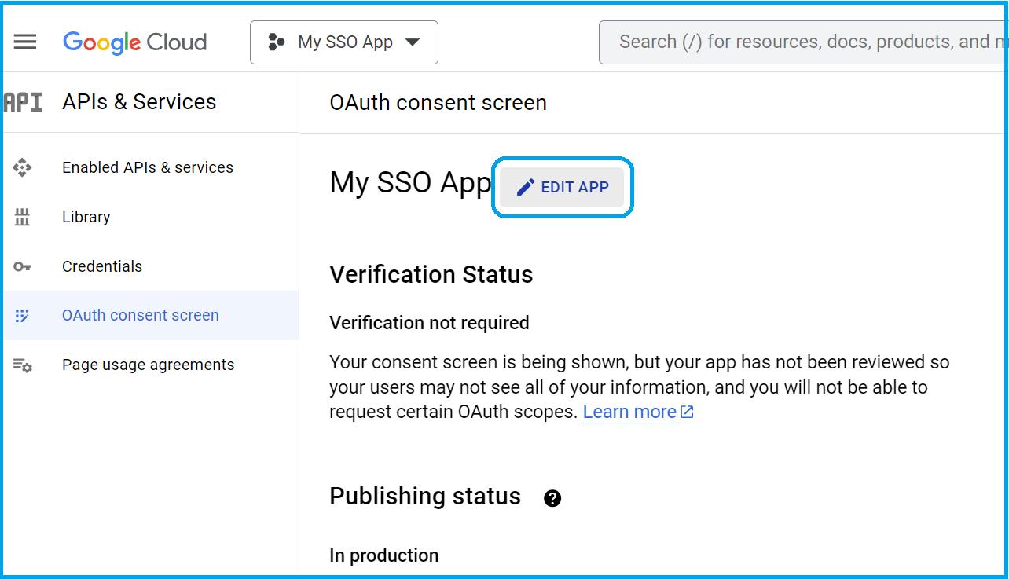Click the Page usage agreements icon
Viewport: 1009px width, 579px height.
click(x=22, y=365)
